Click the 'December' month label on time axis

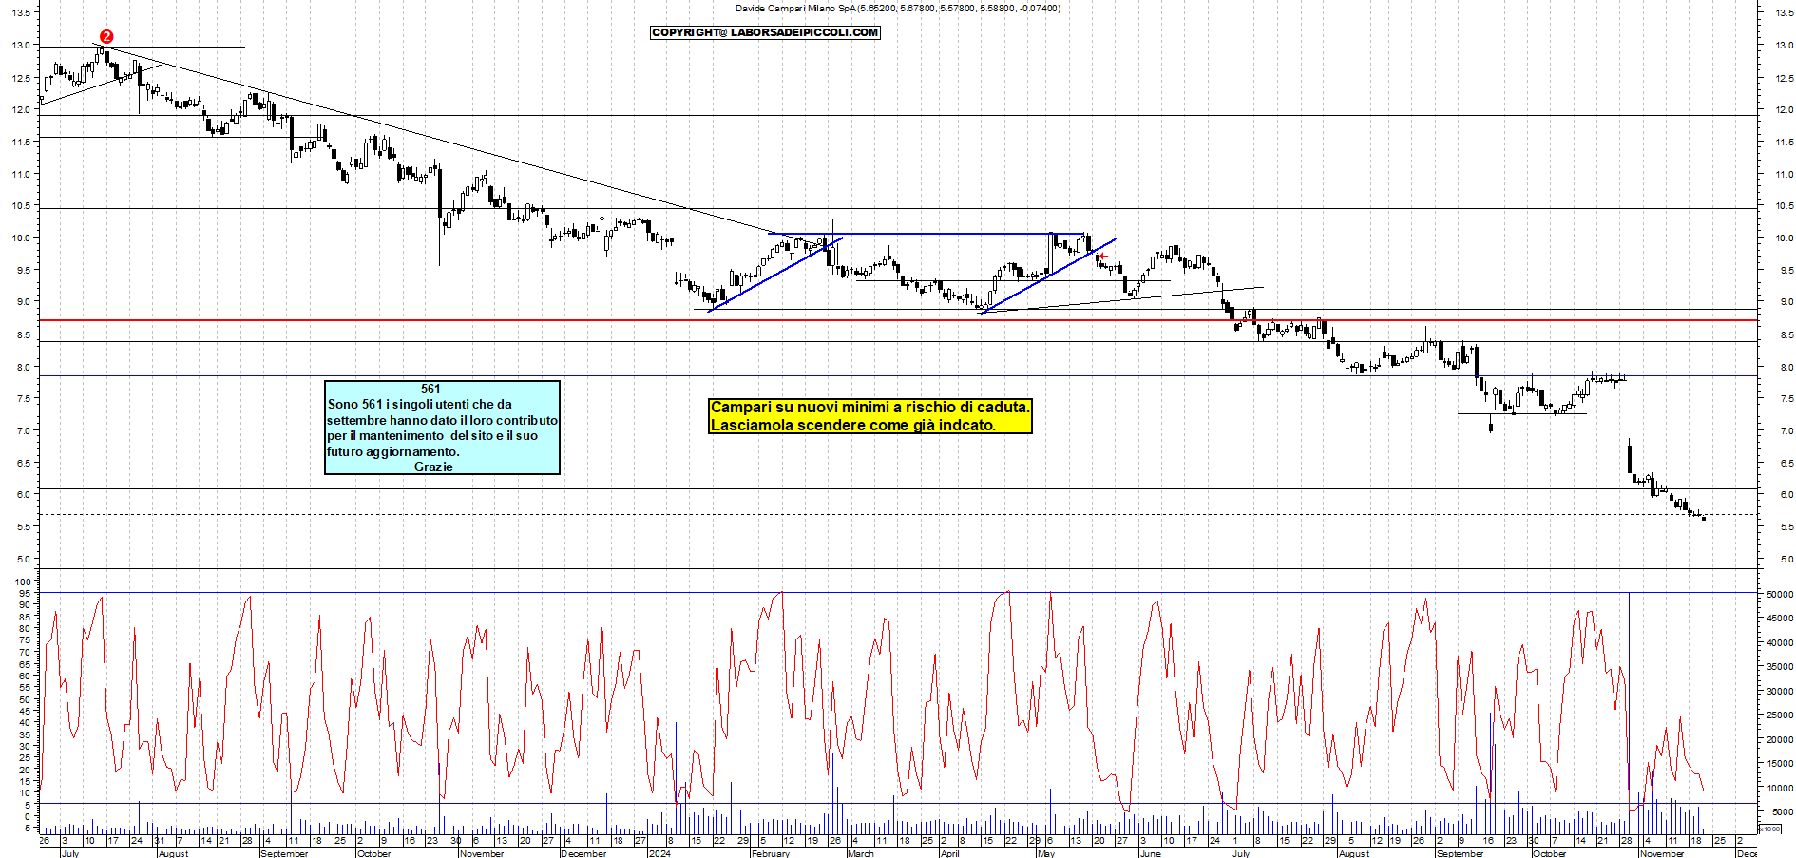coord(583,853)
